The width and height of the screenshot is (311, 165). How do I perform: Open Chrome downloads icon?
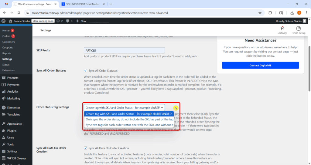click(x=292, y=13)
